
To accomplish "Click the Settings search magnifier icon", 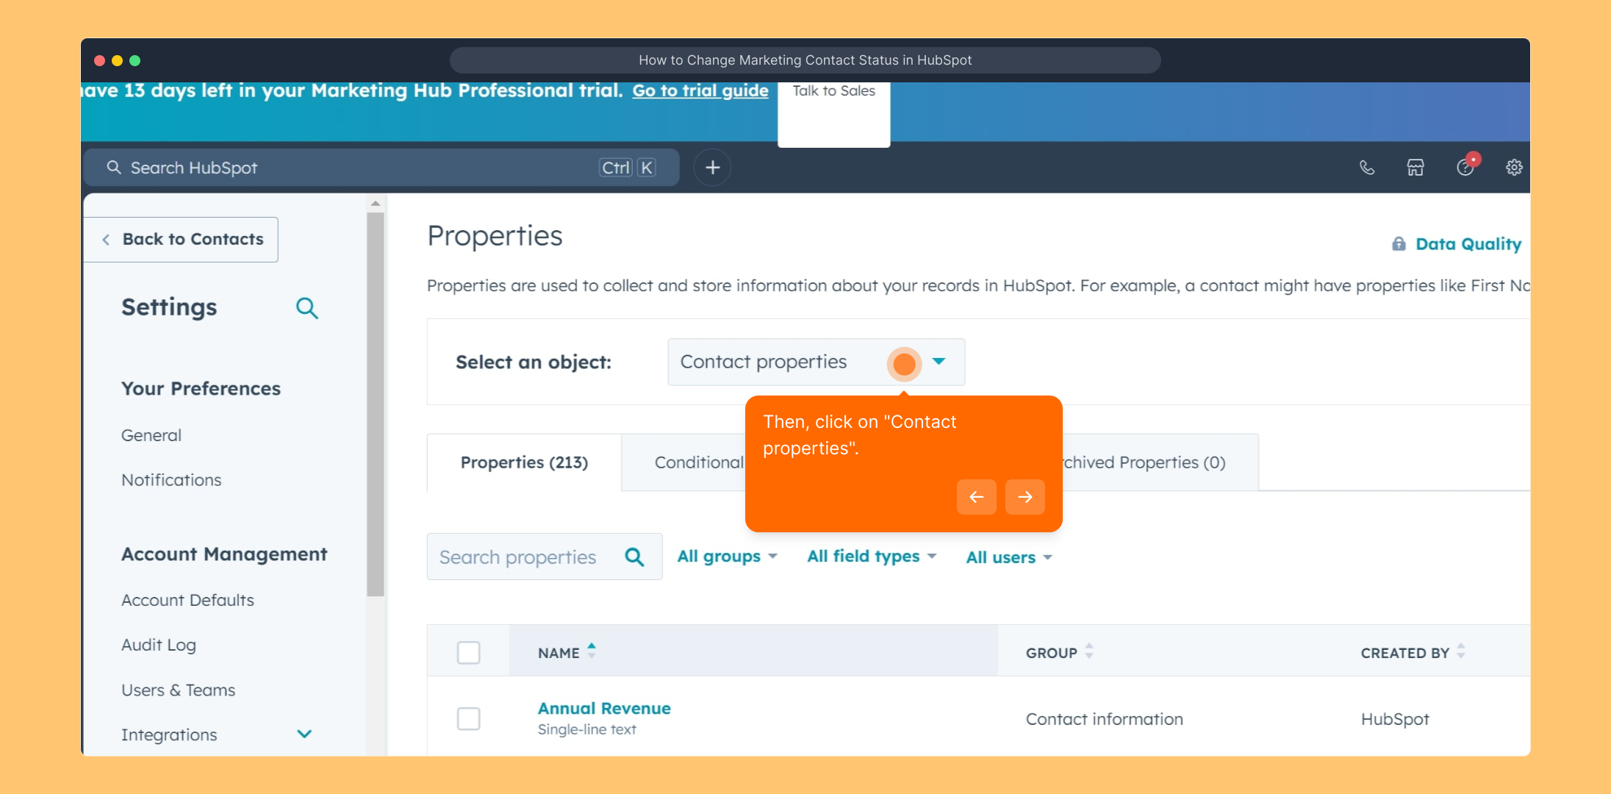I will click(x=306, y=308).
